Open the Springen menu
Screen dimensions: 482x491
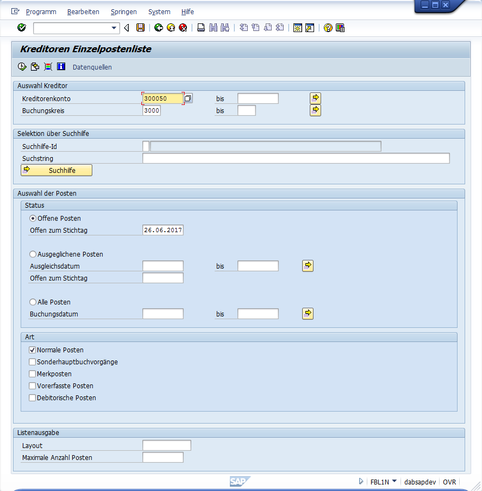[124, 11]
